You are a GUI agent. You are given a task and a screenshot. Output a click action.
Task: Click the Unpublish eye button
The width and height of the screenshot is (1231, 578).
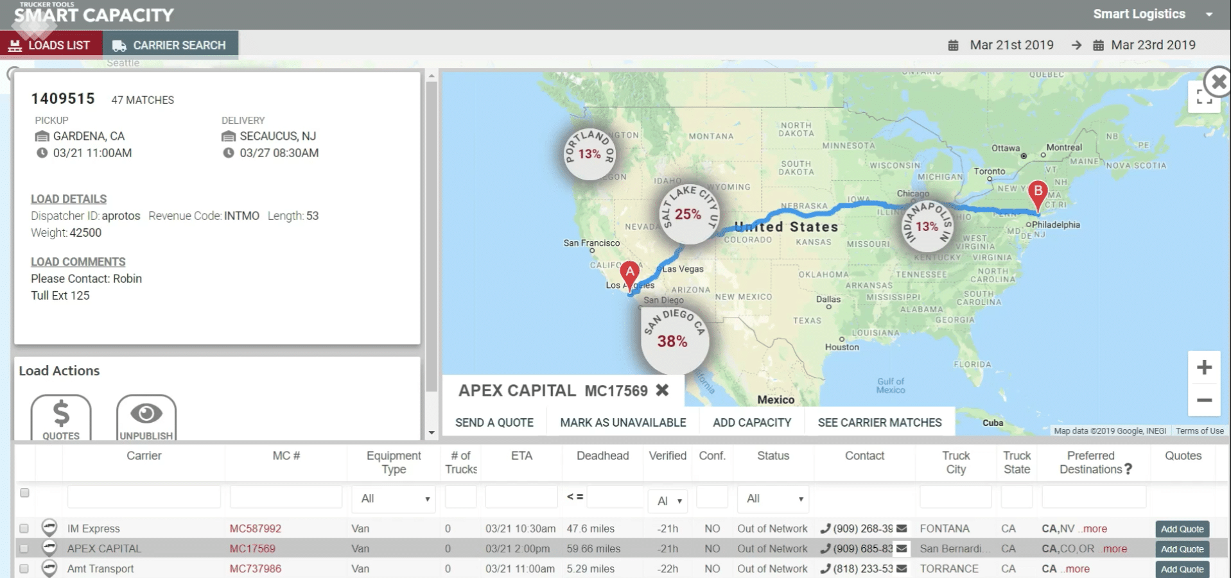tap(146, 418)
